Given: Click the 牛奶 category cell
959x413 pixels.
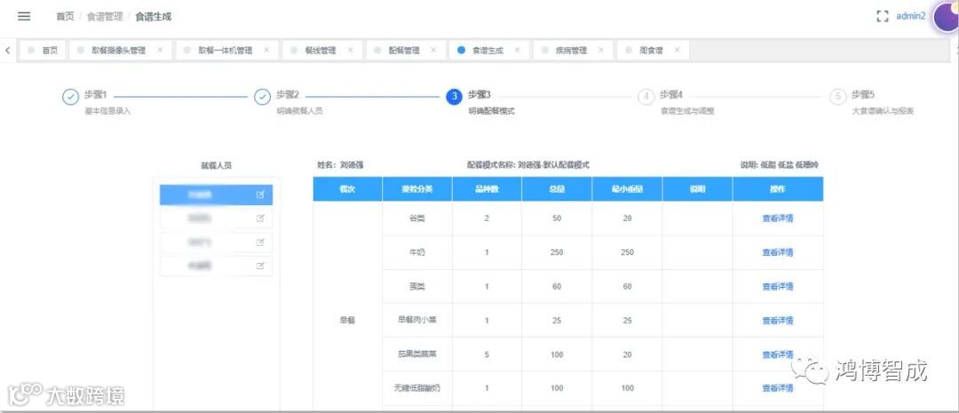Looking at the screenshot, I should pos(417,252).
